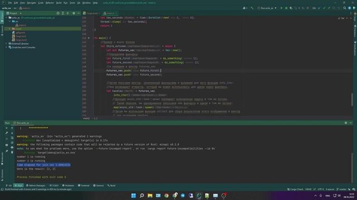Open the Refactor menu

(x=50, y=3)
